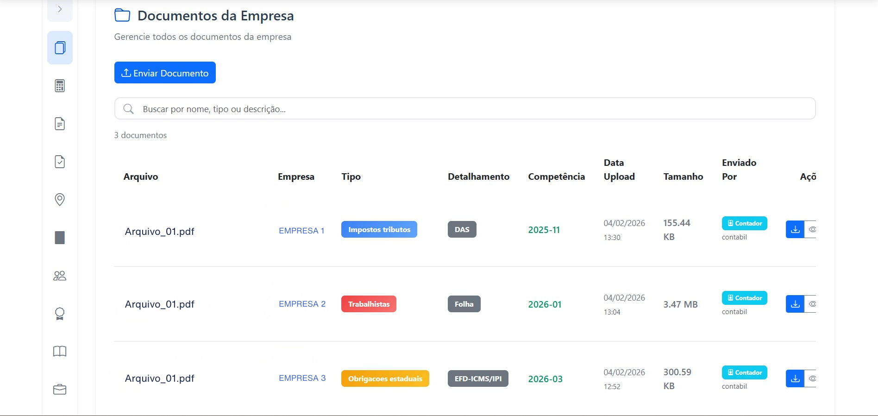Select the map pin icon in sidebar
The width and height of the screenshot is (878, 416).
[60, 200]
